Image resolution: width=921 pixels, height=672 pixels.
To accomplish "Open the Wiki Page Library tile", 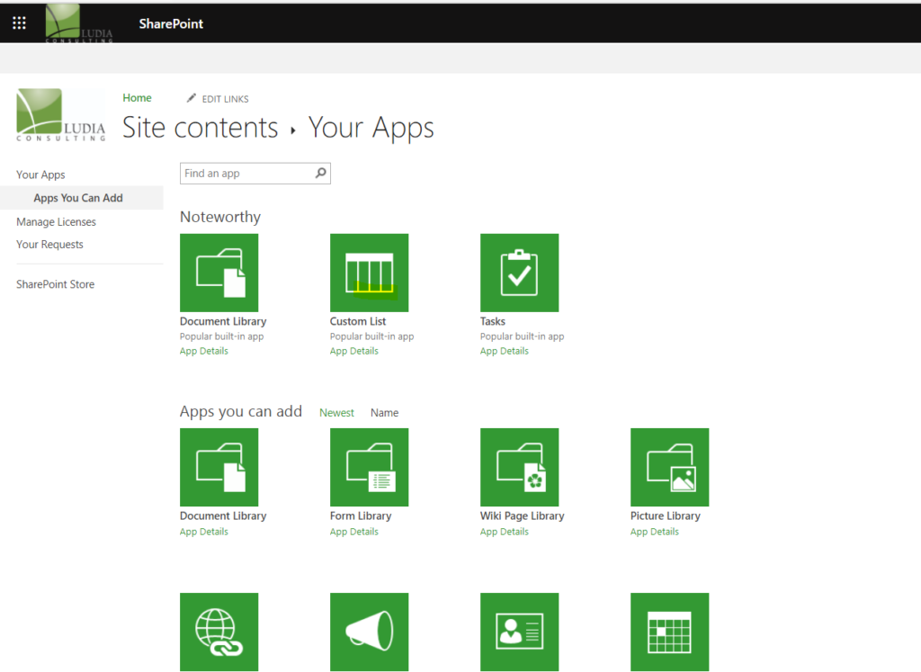I will (519, 467).
